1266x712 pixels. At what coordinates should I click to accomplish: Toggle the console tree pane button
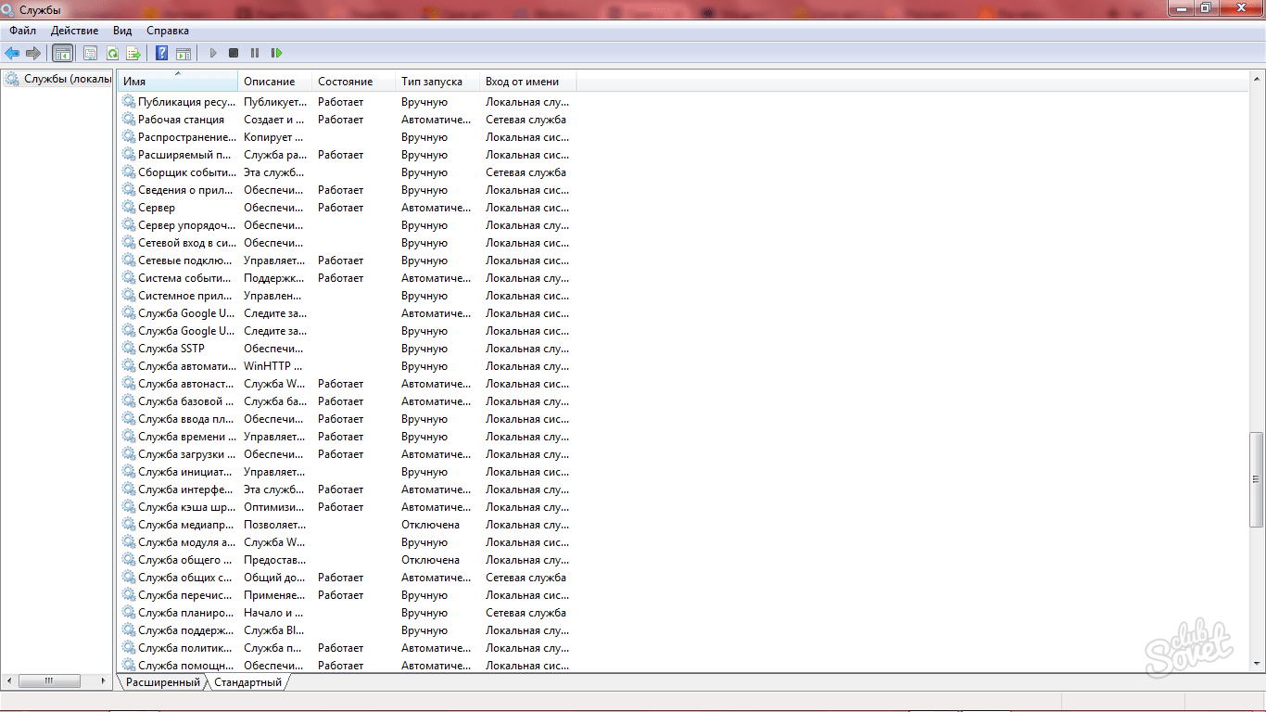tap(62, 54)
